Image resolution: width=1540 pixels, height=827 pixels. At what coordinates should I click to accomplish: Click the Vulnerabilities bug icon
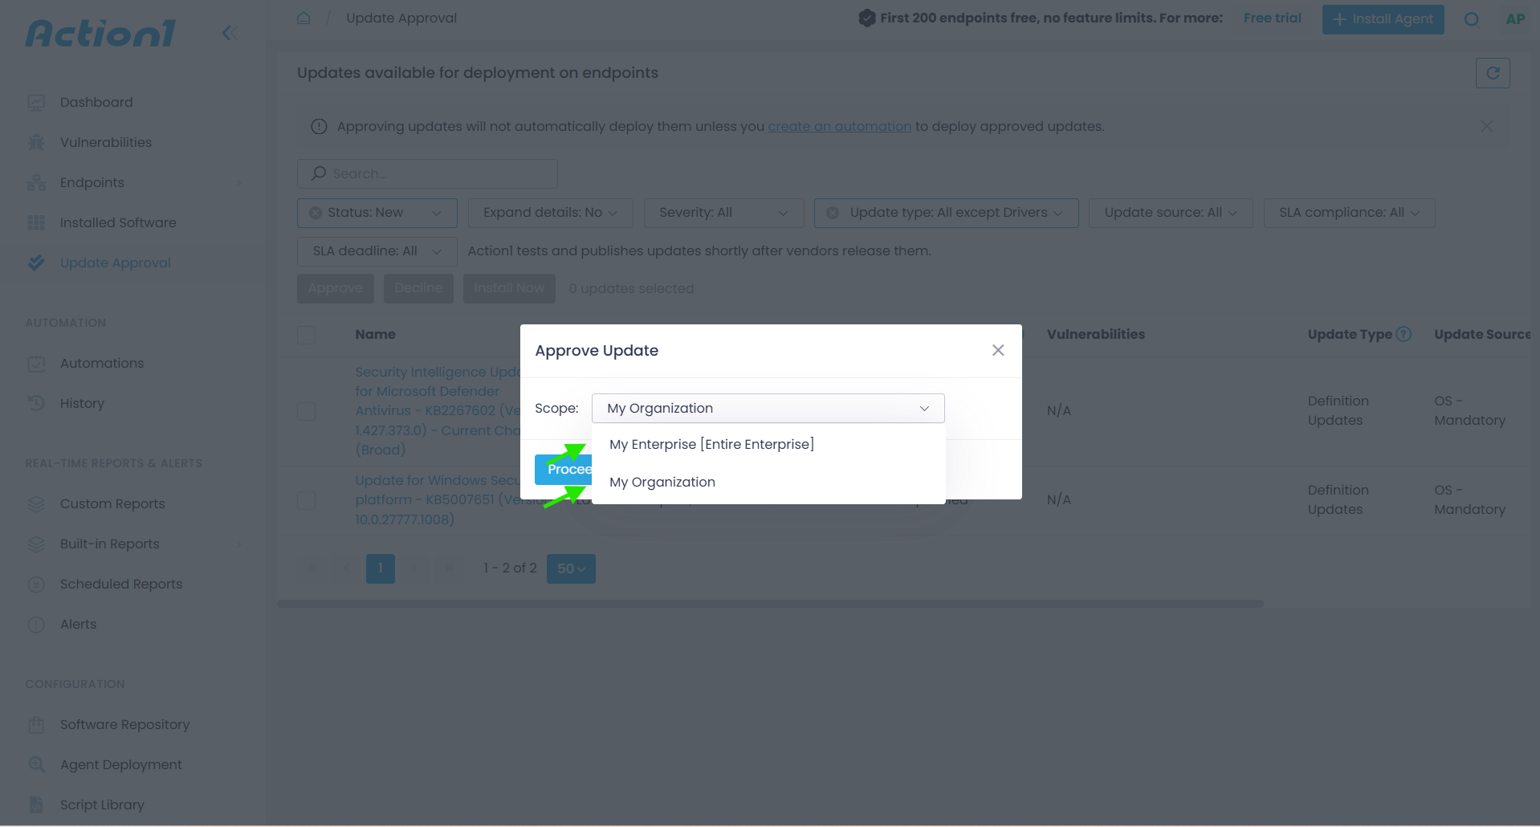(36, 142)
